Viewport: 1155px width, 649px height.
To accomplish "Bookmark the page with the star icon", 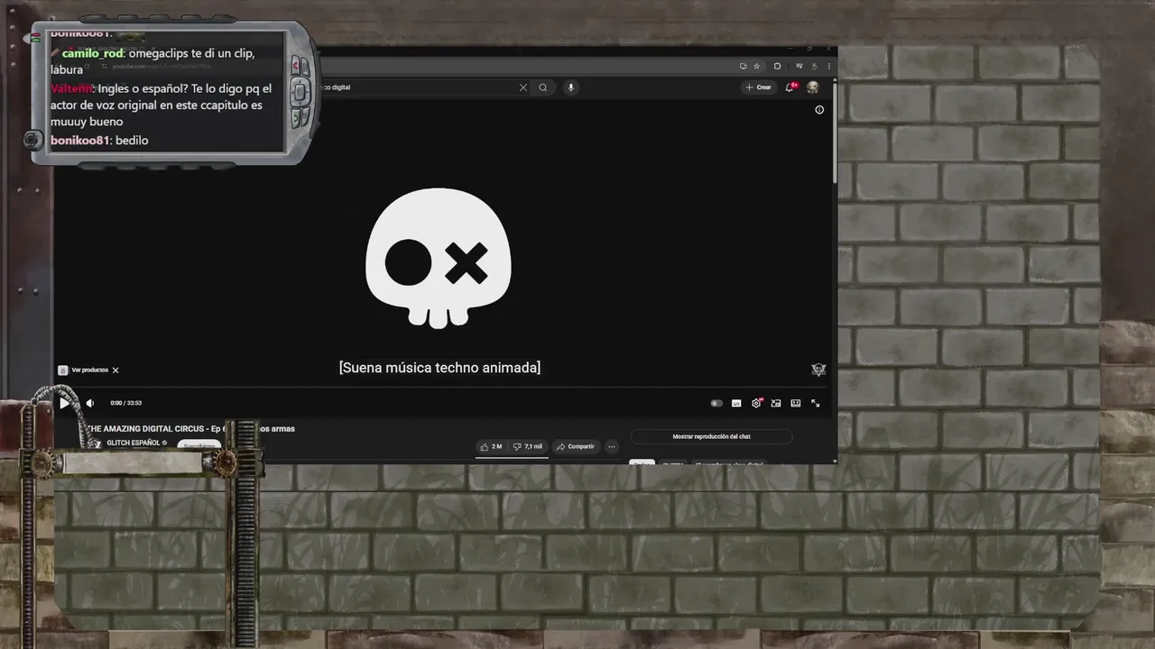I will point(756,66).
